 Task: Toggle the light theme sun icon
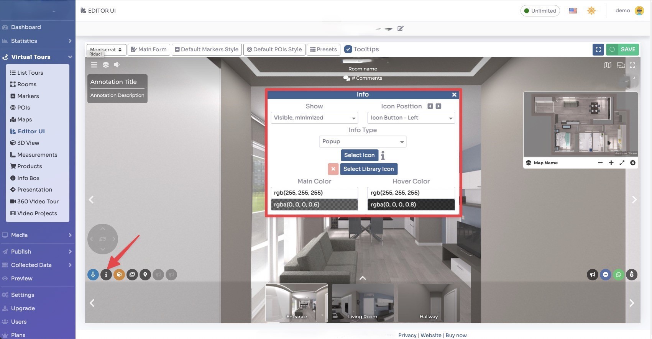point(591,11)
